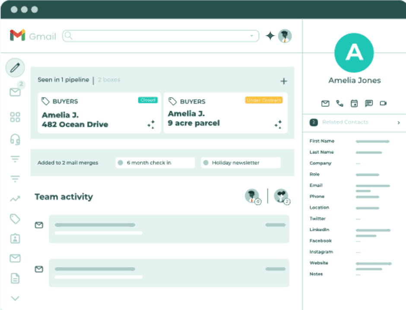Click the Amelia Jones avatar circle
Screen dimensions: 406x310
click(354, 52)
